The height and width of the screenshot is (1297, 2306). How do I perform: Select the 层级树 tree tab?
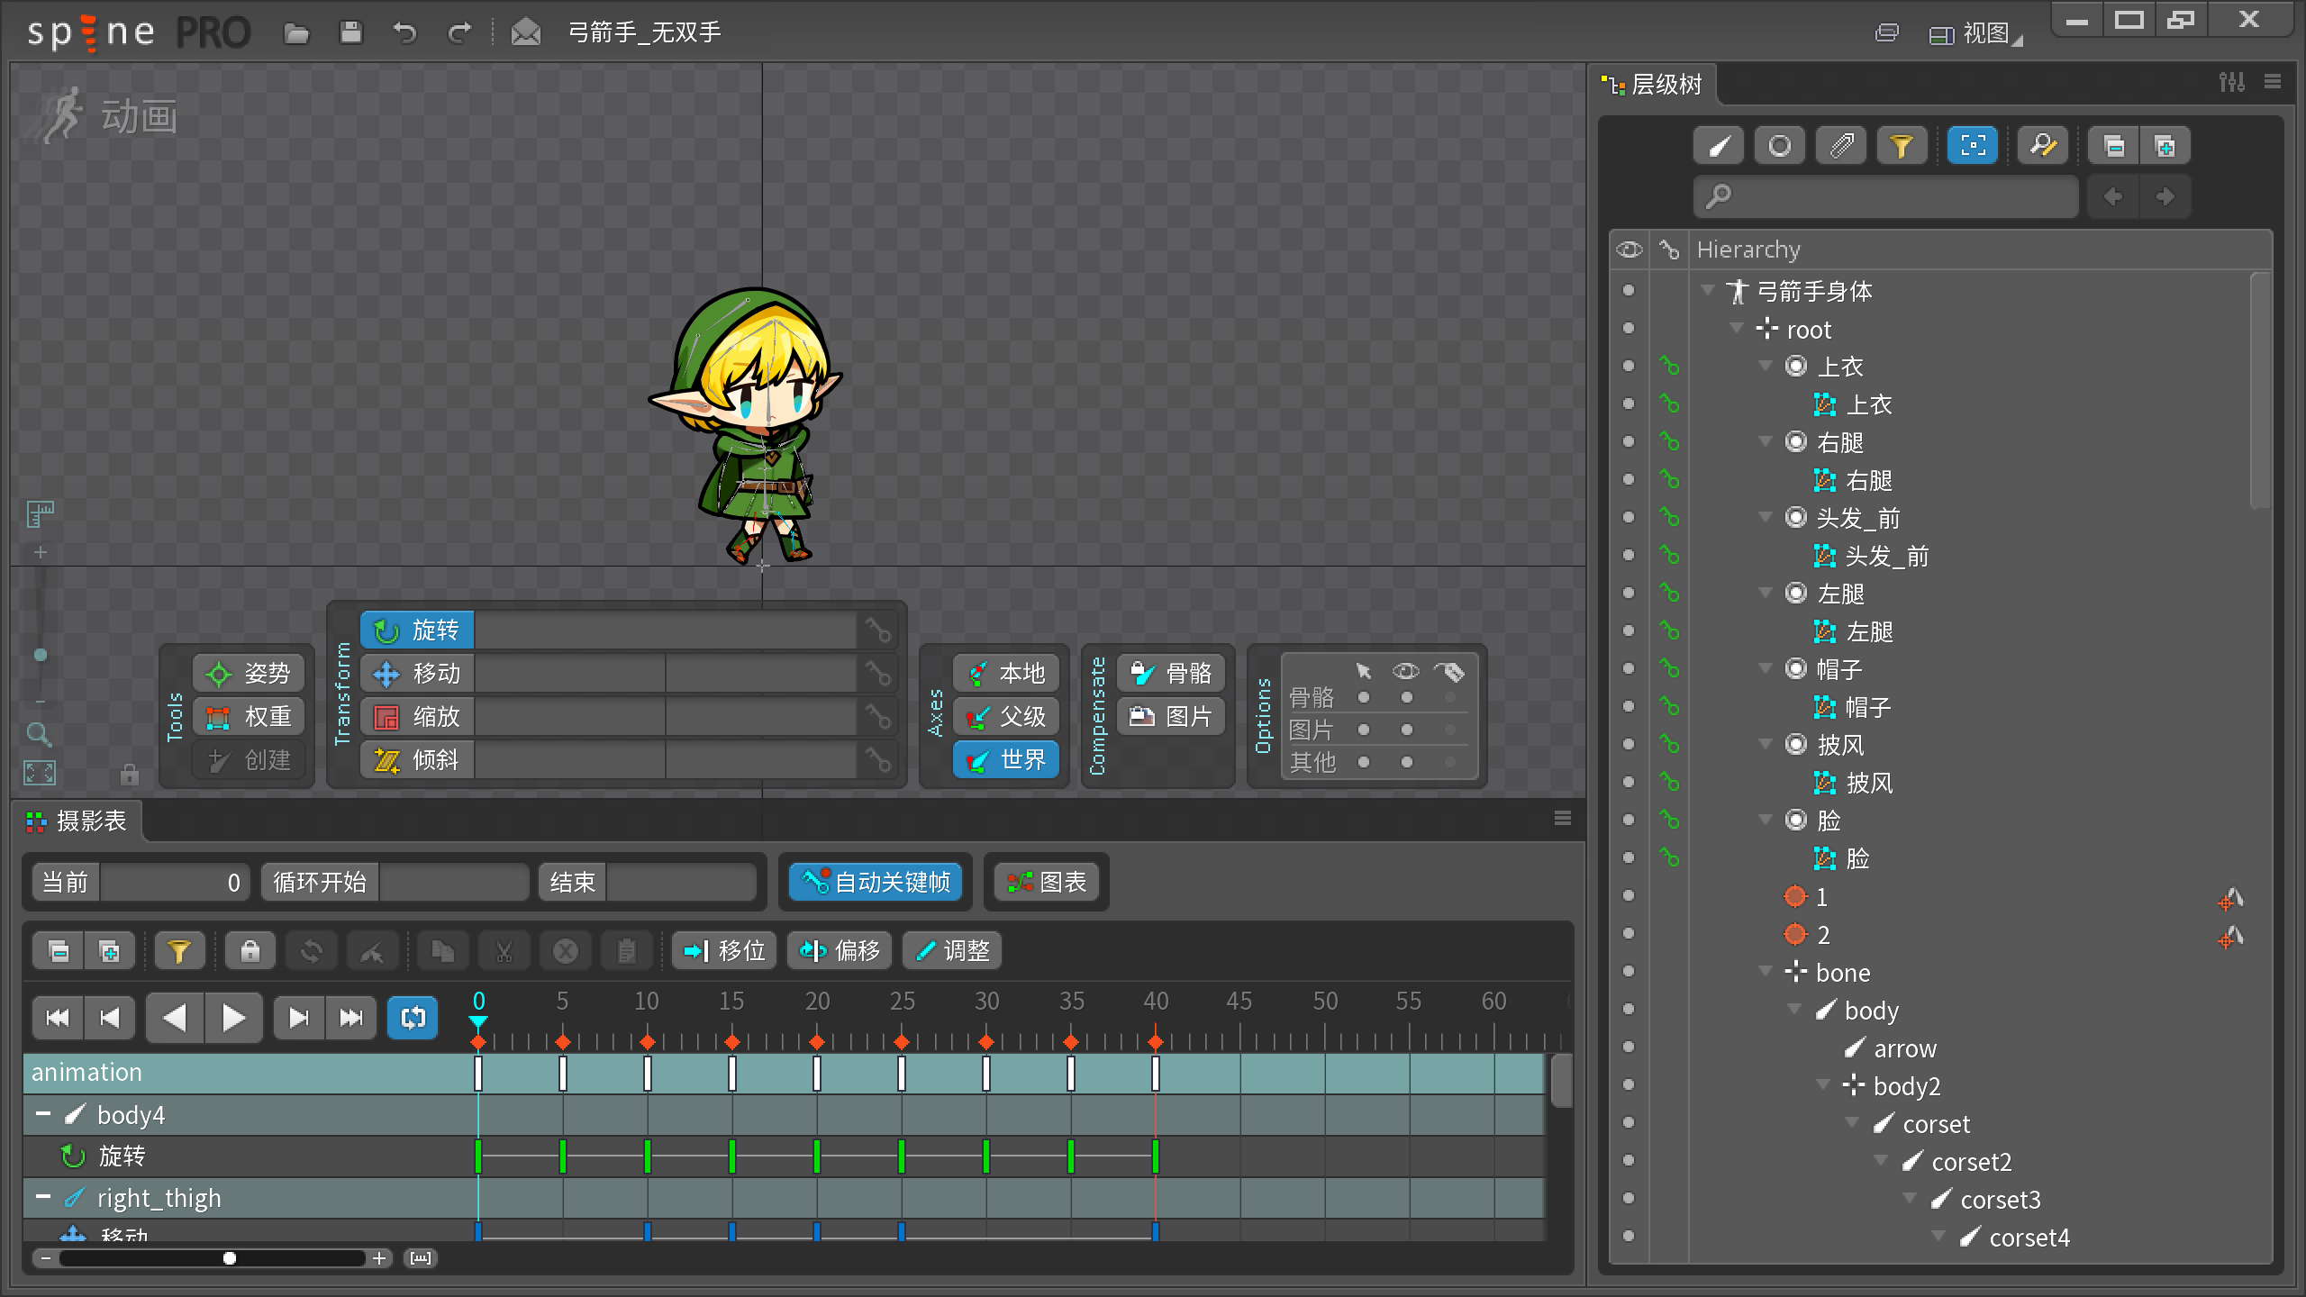[x=1653, y=85]
